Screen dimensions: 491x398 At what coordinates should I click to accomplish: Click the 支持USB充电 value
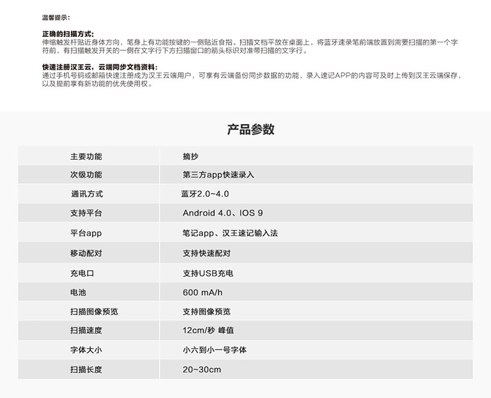tap(208, 273)
